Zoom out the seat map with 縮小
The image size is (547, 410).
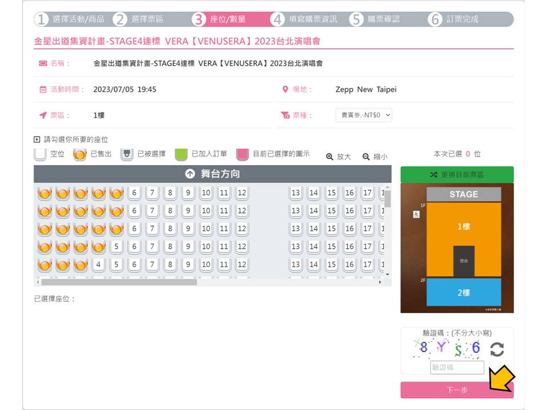[x=375, y=157]
